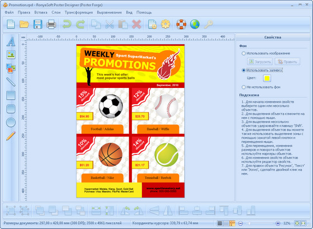Screen dimensions: 313x229
Task: Open the Трансформация menu
Action: point(79,12)
